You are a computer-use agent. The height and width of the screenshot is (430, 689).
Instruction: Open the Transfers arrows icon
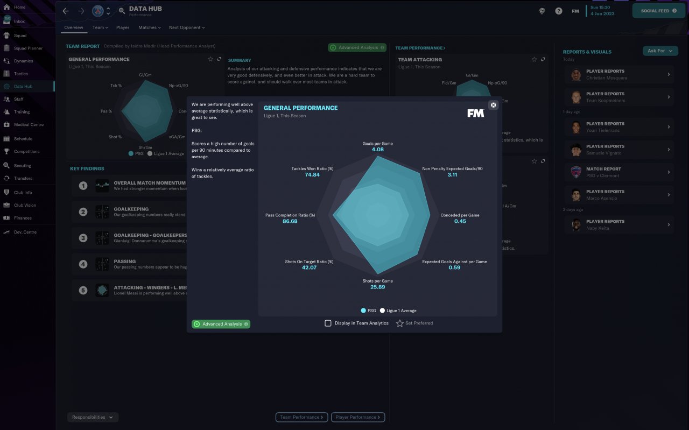(6, 178)
